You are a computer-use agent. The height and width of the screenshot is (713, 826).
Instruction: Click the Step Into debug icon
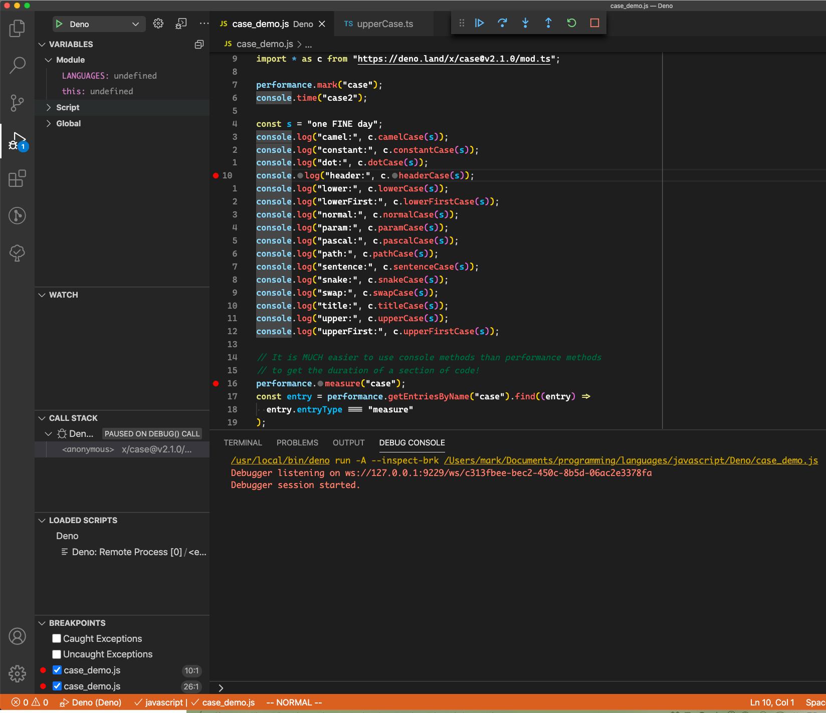(x=525, y=23)
